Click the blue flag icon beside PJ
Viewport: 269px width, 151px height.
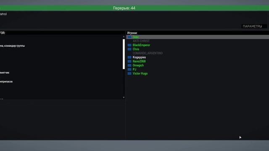tap(129, 70)
